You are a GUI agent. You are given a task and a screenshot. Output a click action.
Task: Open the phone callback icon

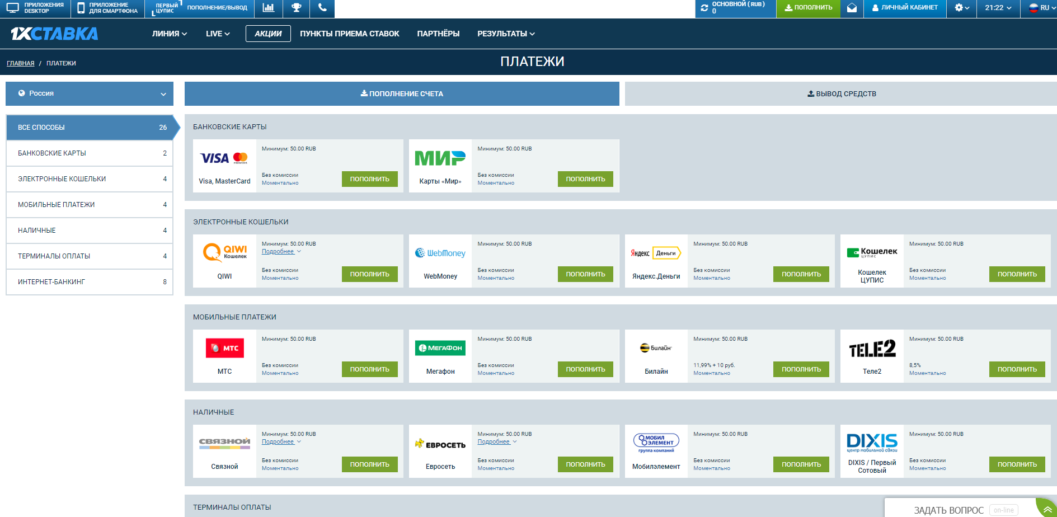point(322,8)
